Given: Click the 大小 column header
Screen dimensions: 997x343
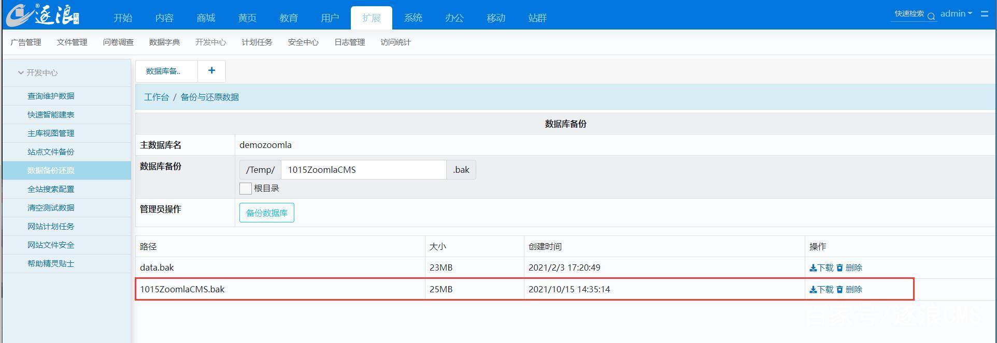Looking at the screenshot, I should pos(437,247).
